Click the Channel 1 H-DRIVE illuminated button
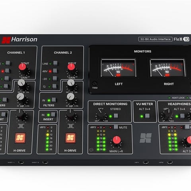Viewport: 191px width, 191px height. 20,138
